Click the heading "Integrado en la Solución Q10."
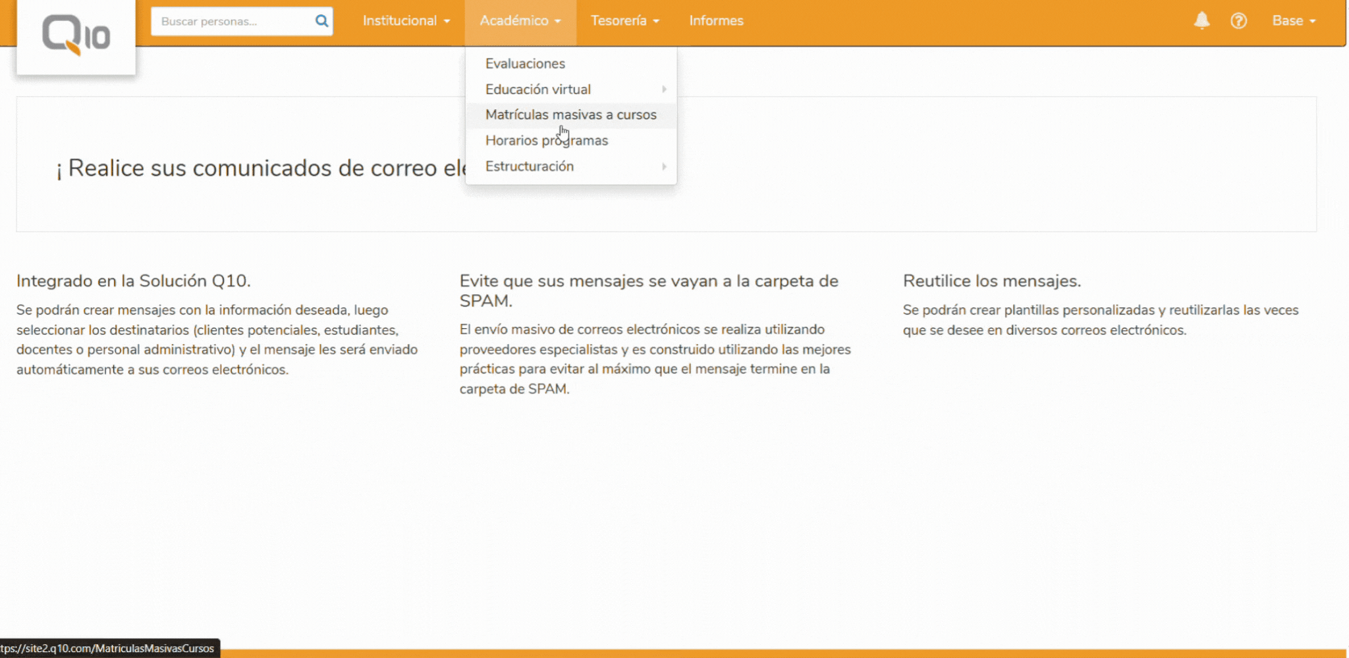The image size is (1349, 658). click(x=134, y=281)
